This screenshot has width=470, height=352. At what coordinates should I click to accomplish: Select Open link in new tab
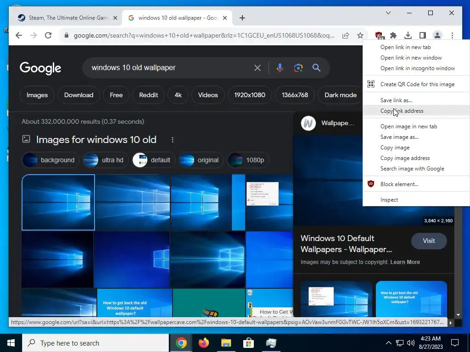click(x=405, y=47)
